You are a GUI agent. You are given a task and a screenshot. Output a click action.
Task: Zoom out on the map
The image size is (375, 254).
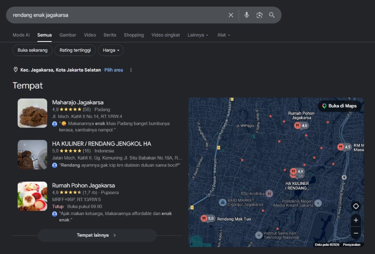click(x=356, y=233)
